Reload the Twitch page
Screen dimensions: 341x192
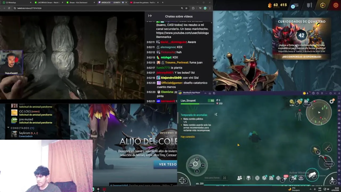tap(9, 8)
